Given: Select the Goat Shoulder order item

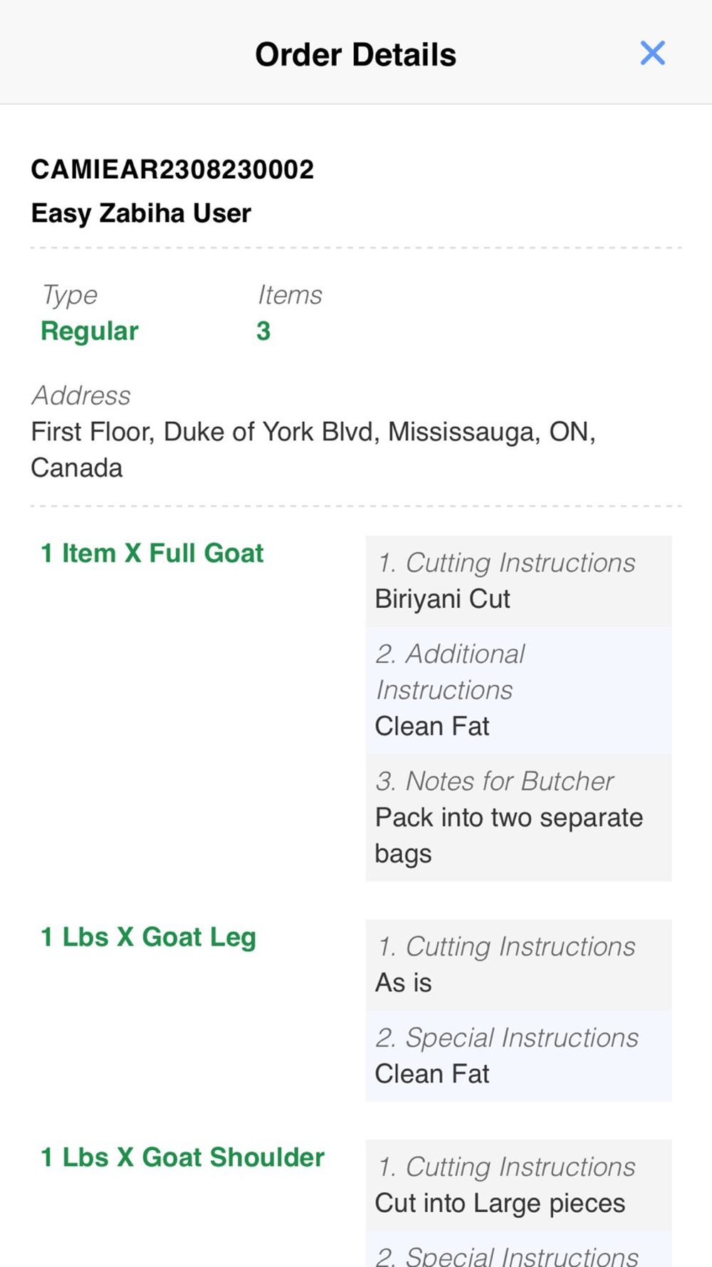Looking at the screenshot, I should tap(182, 1158).
